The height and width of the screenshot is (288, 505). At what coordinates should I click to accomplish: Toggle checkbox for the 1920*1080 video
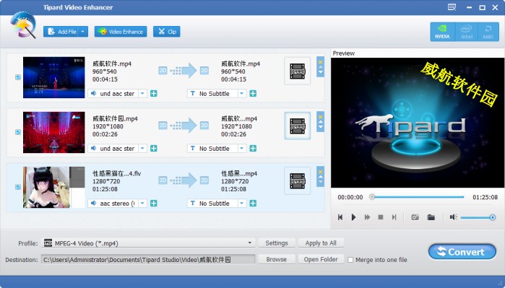pos(18,132)
